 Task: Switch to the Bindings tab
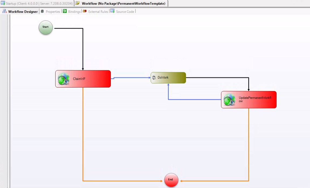pos(72,12)
